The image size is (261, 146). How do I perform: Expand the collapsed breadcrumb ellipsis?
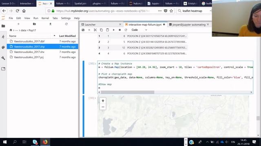click(17, 30)
